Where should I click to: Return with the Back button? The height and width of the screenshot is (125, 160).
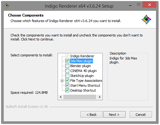(x=91, y=115)
